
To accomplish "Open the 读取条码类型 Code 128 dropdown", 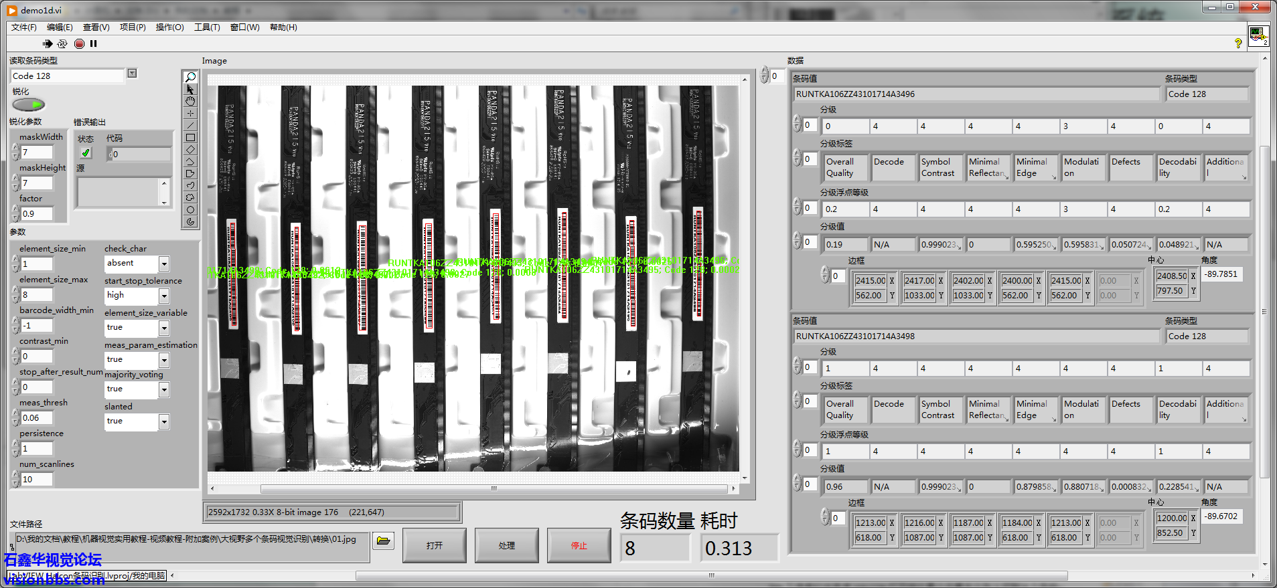I will [x=132, y=74].
